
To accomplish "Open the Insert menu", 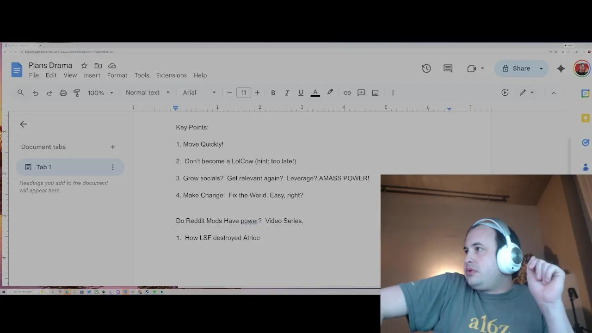I will (x=92, y=75).
